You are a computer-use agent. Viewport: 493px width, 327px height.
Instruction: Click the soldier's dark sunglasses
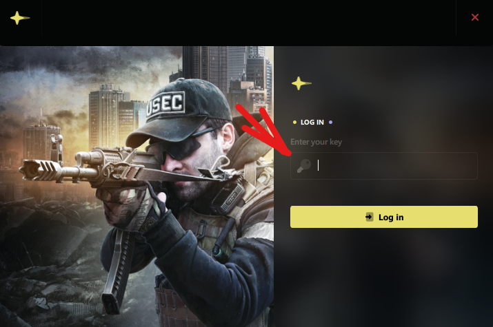[181, 147]
